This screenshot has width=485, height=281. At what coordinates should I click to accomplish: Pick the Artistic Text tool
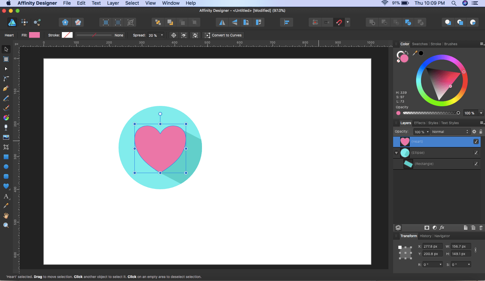click(x=6, y=196)
